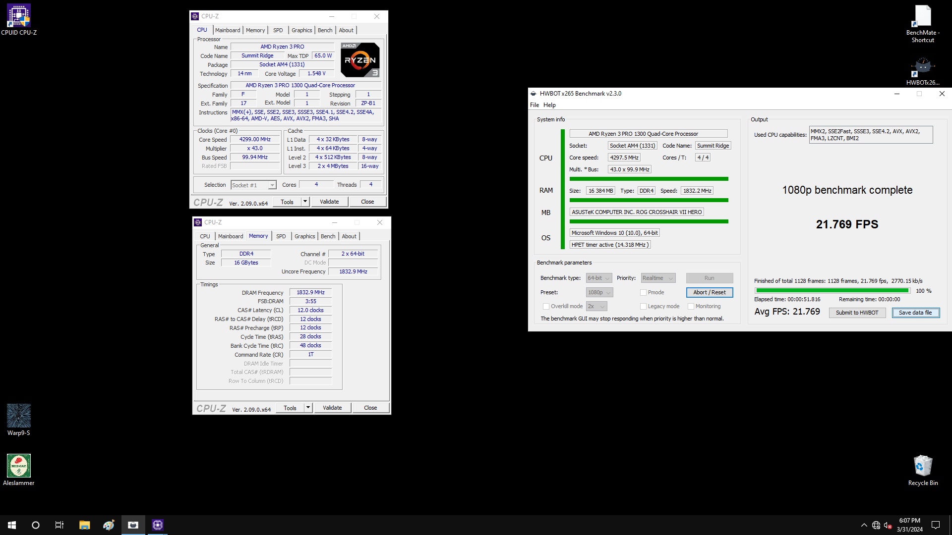Switch to SPD tab in top CPU-Z window
Image resolution: width=952 pixels, height=535 pixels.
pyautogui.click(x=278, y=30)
